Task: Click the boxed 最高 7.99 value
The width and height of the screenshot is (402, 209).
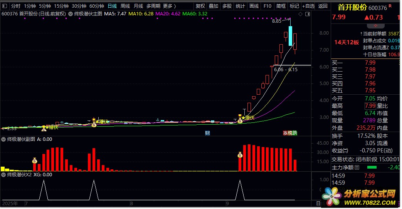Action: click(x=370, y=106)
